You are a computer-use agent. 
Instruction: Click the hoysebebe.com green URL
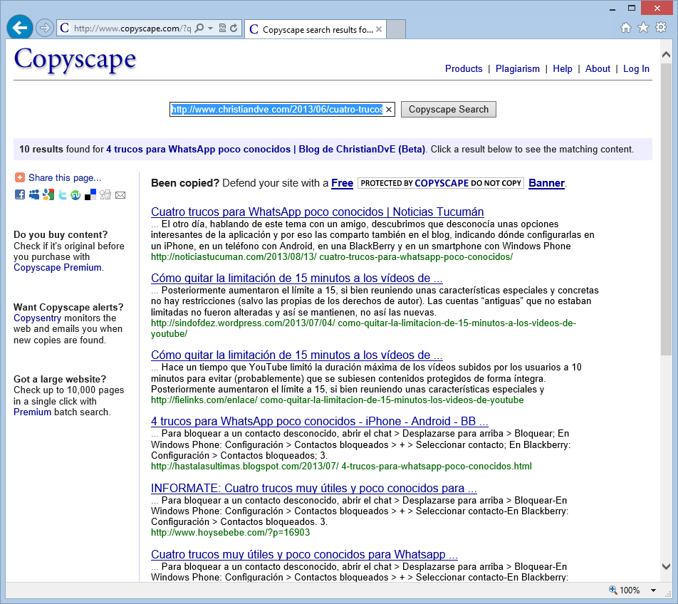coord(231,533)
